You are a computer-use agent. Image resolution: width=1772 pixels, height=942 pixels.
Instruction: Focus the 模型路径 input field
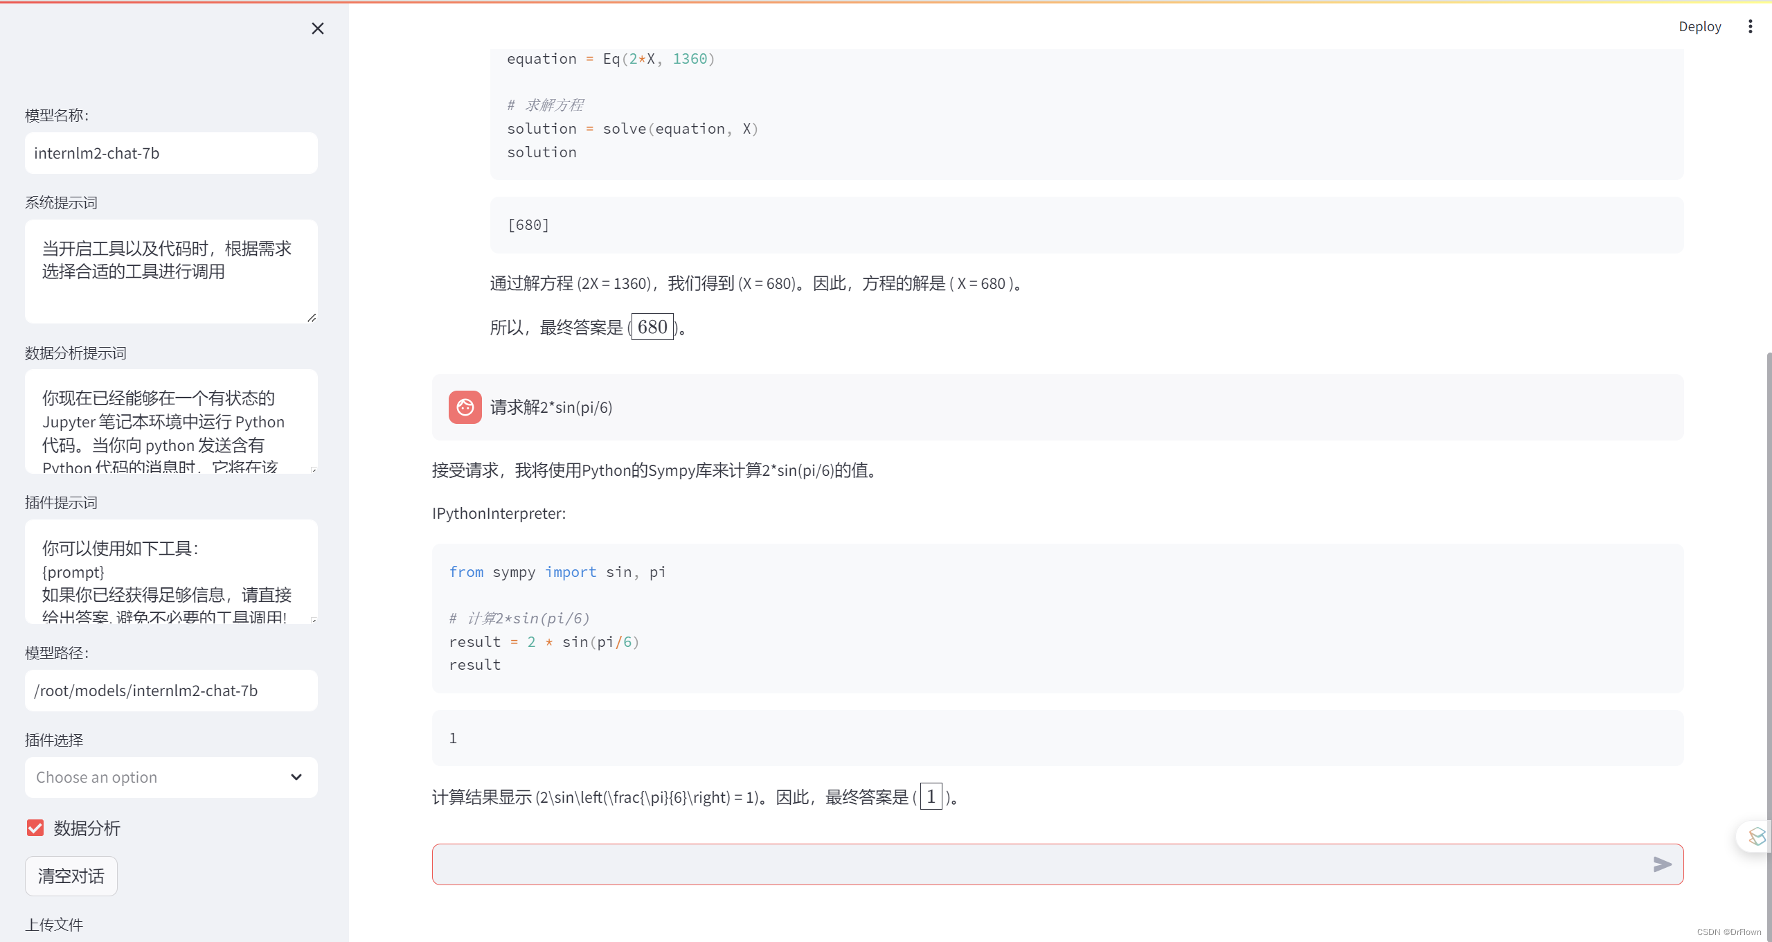[171, 691]
